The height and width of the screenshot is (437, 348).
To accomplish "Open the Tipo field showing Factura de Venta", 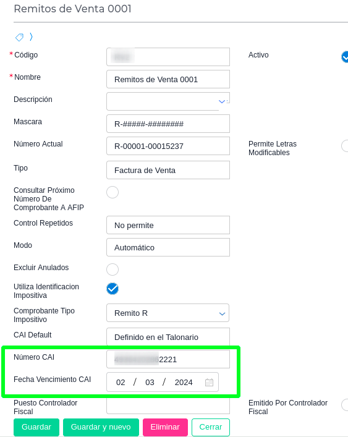I will 168,170.
